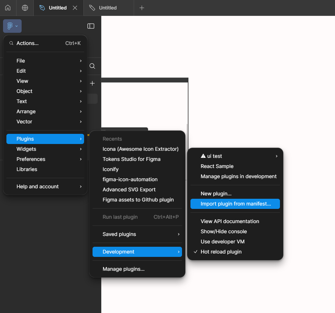Expand the ui test plugin submenu
Viewport: 335px width, 313px height.
pyautogui.click(x=235, y=156)
